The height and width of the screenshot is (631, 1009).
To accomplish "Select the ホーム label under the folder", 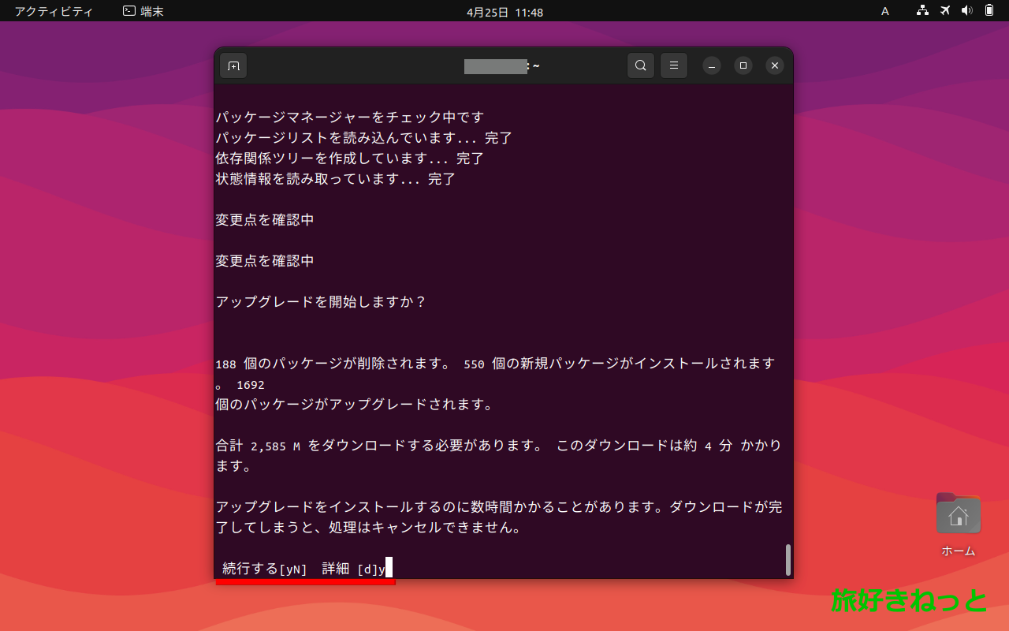I will pyautogui.click(x=957, y=551).
